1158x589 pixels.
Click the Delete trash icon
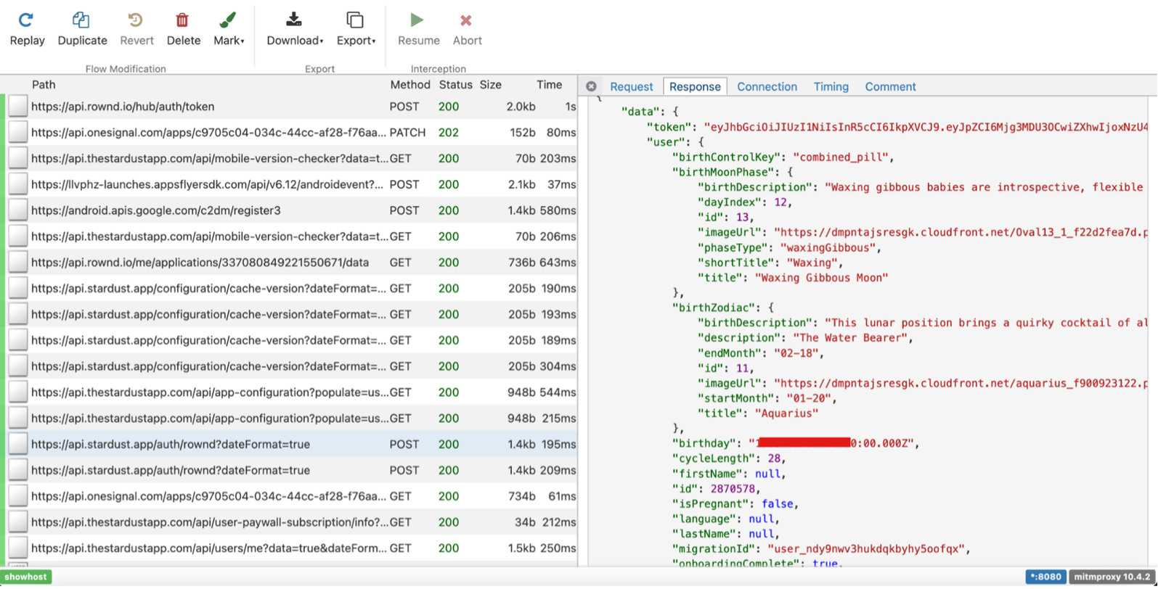click(183, 20)
